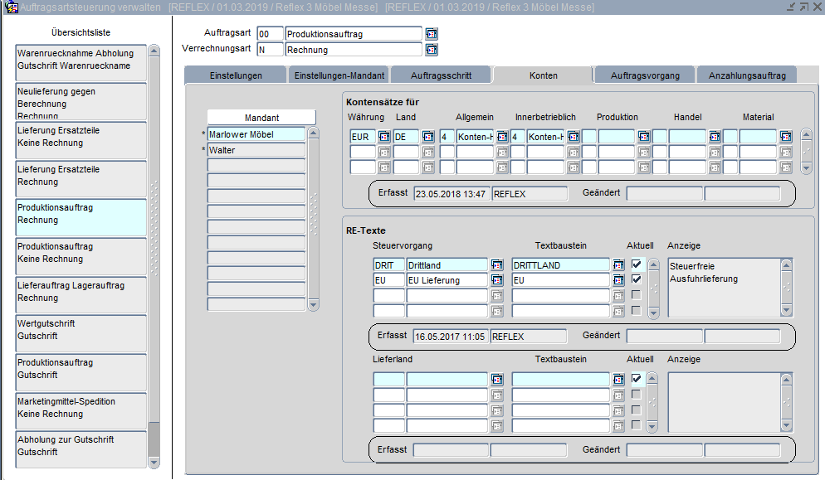The image size is (825, 480).
Task: Uncheck Aktuell checkbox for Drittland row
Action: [x=637, y=264]
